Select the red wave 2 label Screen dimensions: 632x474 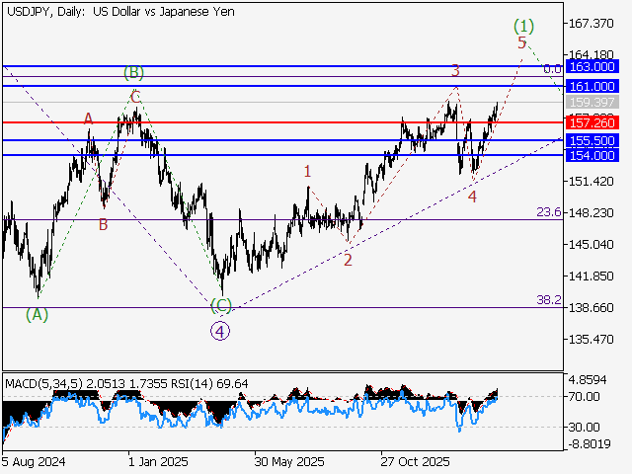pos(348,259)
